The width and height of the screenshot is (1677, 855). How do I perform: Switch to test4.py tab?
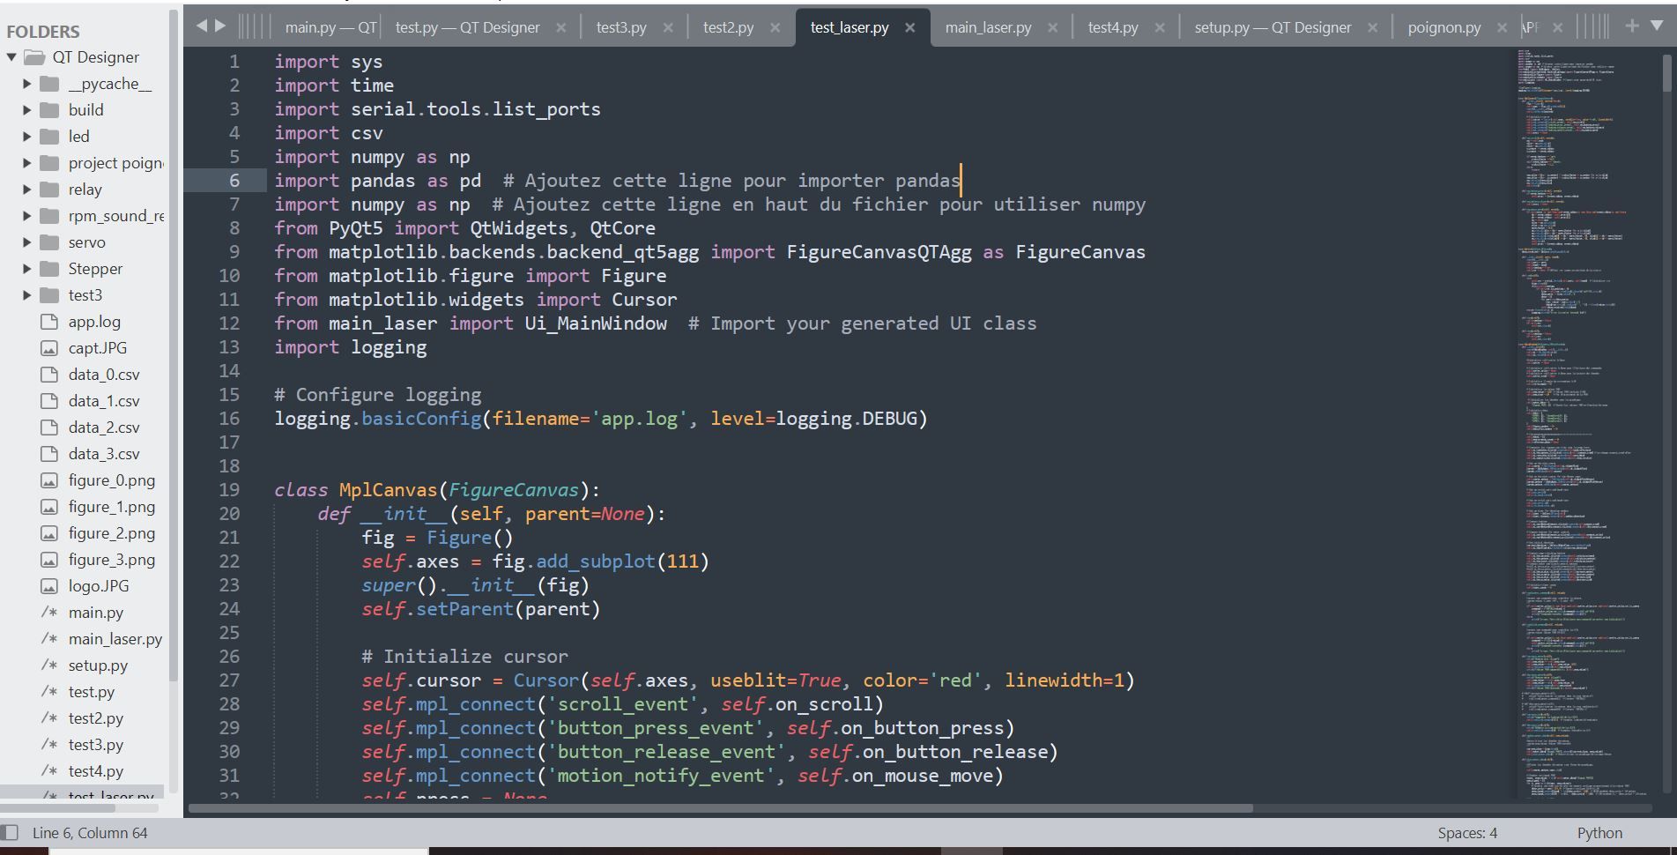tap(1113, 27)
